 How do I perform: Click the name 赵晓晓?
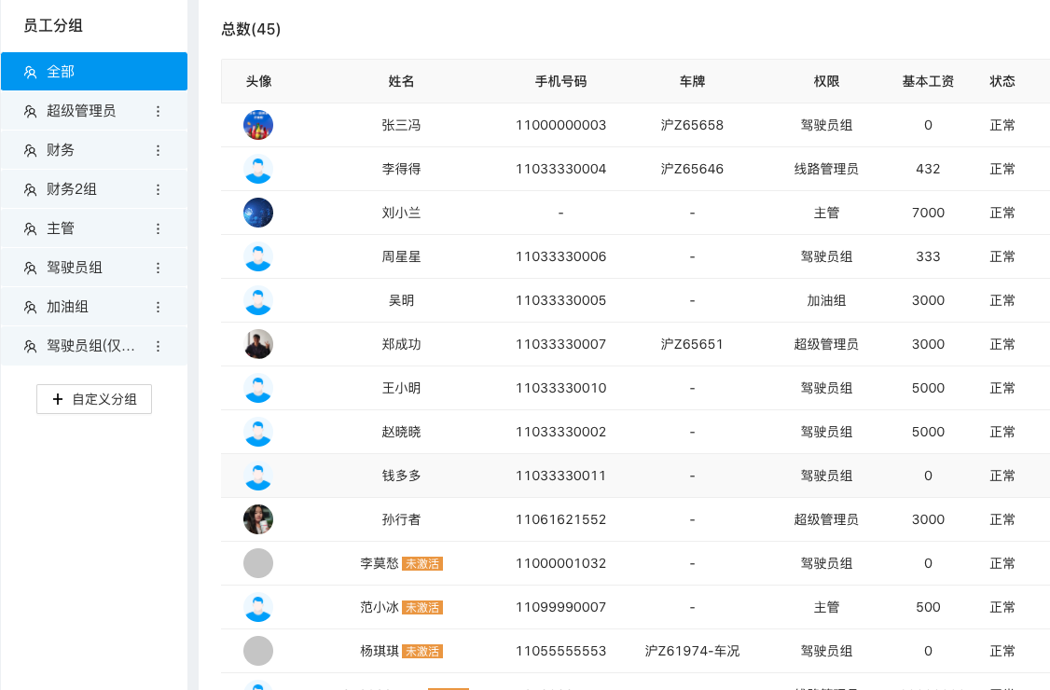pyautogui.click(x=401, y=432)
